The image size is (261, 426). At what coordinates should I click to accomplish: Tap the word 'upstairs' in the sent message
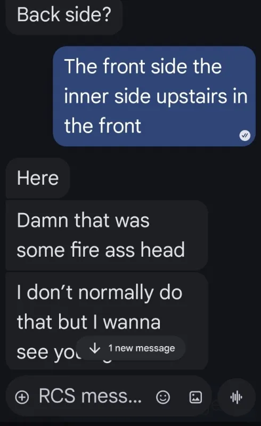click(x=192, y=97)
